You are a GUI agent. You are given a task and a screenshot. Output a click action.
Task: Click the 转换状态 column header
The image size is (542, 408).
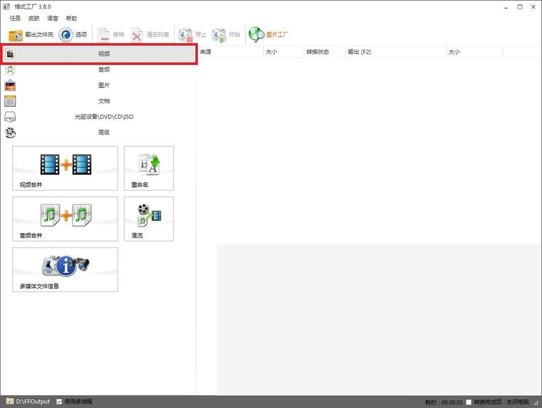tap(325, 52)
